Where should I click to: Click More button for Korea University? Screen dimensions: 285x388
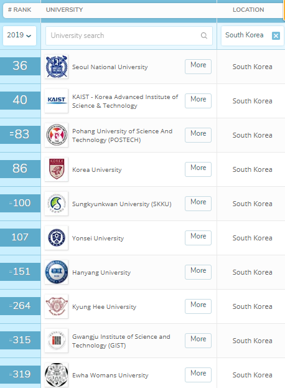click(198, 169)
